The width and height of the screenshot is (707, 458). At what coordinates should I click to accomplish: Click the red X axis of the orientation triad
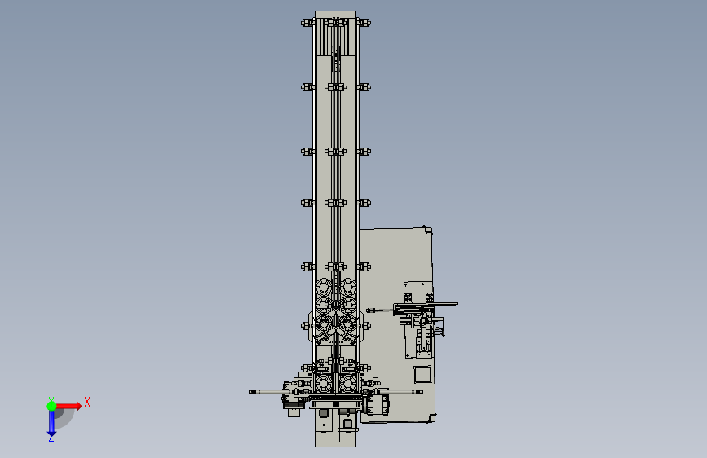[69, 406]
